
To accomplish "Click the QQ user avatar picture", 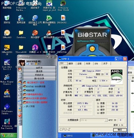I will click(x=21, y=63).
